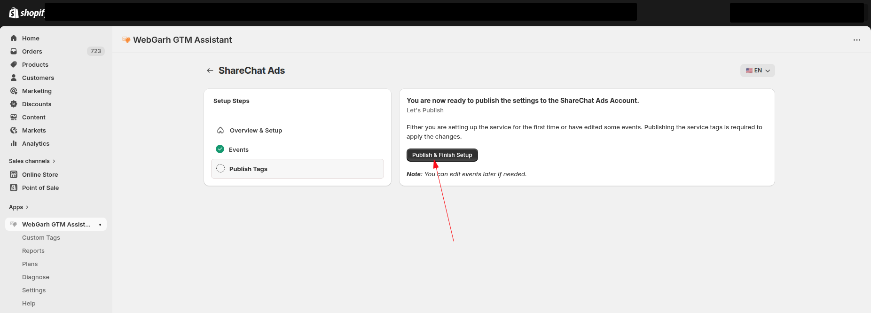Click the Online Store storefront icon
871x313 pixels.
tap(14, 174)
